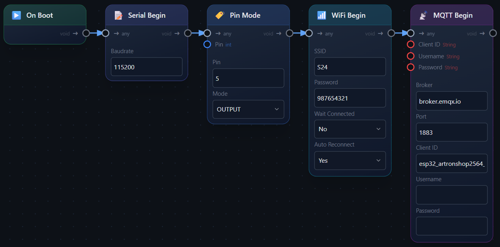Click the Password String input port
This screenshot has width=500, height=247.
pos(411,67)
